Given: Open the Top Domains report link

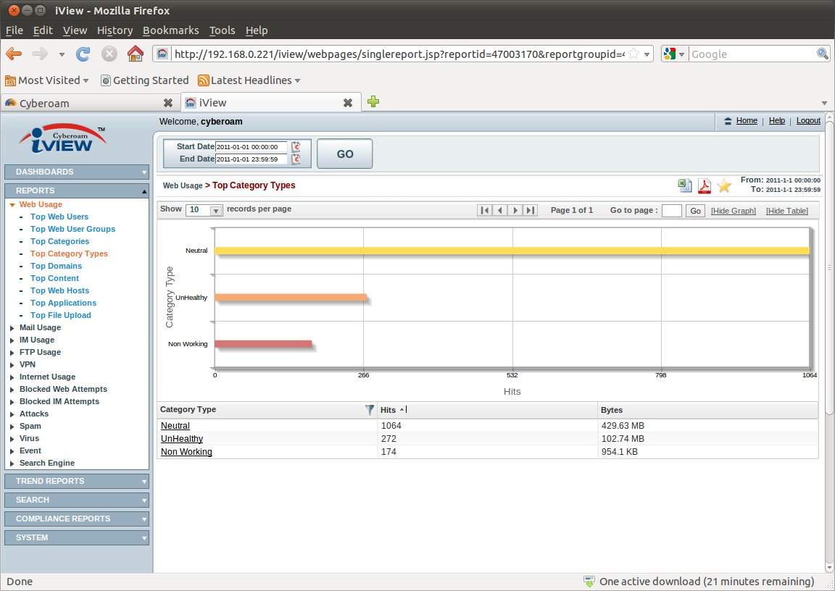Looking at the screenshot, I should pyautogui.click(x=56, y=266).
